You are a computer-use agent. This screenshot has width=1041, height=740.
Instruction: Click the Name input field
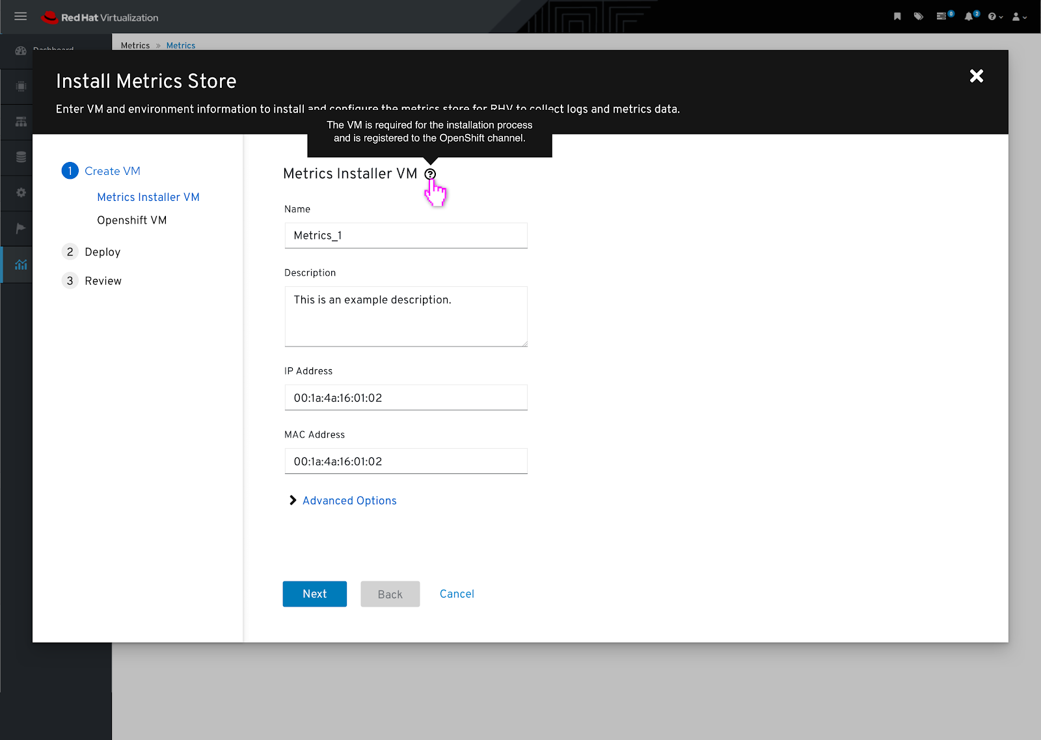click(406, 235)
